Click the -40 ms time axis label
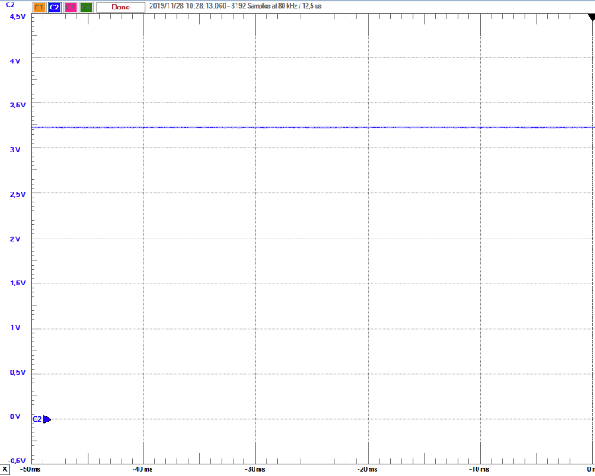The width and height of the screenshot is (595, 476). 142,469
